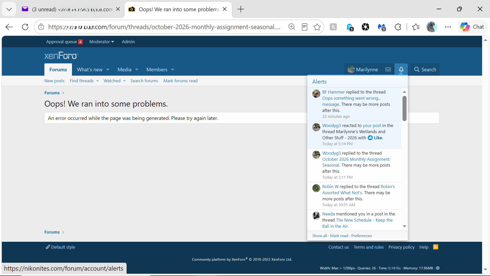Open the tab list chevron
Image resolution: width=490 pixels, height=276 pixels.
coord(9,9)
